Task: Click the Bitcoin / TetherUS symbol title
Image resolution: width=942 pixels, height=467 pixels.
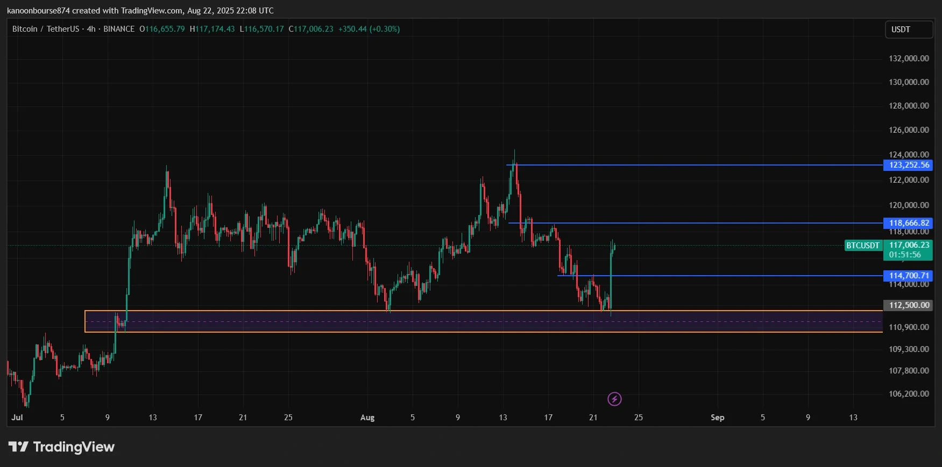Action: (46, 29)
